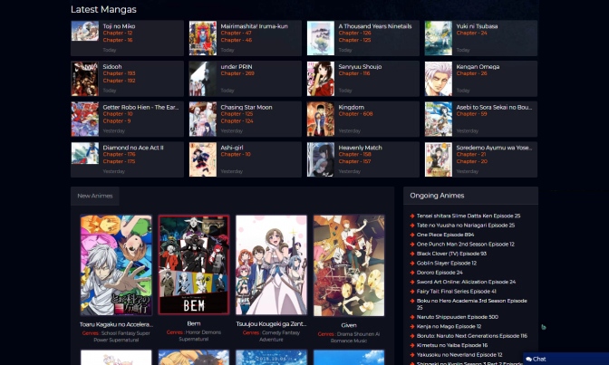This screenshot has height=365, width=609.
Task: Open under PRIN Chapter 269
Action: tap(237, 73)
